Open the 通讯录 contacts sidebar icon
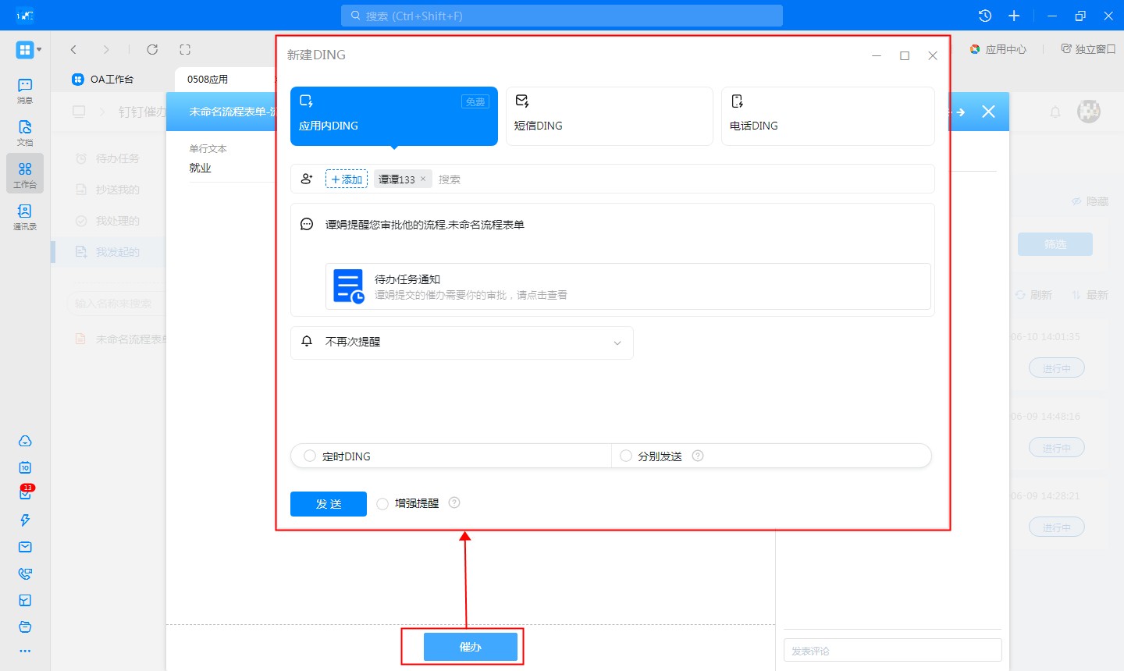The height and width of the screenshot is (671, 1124). [x=25, y=216]
